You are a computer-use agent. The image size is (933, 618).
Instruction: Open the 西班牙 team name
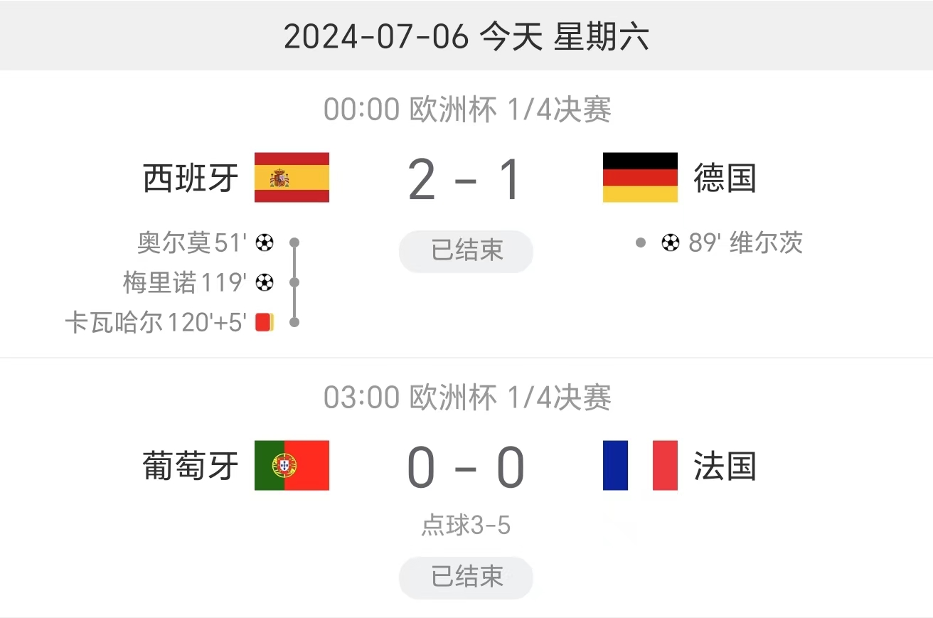191,178
